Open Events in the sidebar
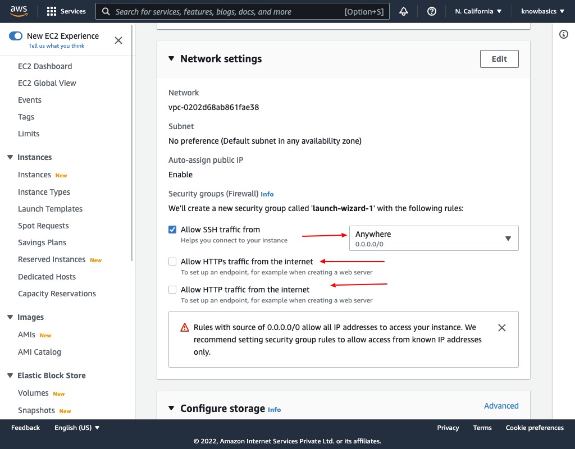Screen dimensions: 575x449 [x=30, y=100]
